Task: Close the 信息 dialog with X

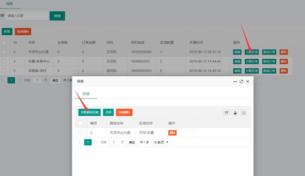Action: tap(248, 81)
